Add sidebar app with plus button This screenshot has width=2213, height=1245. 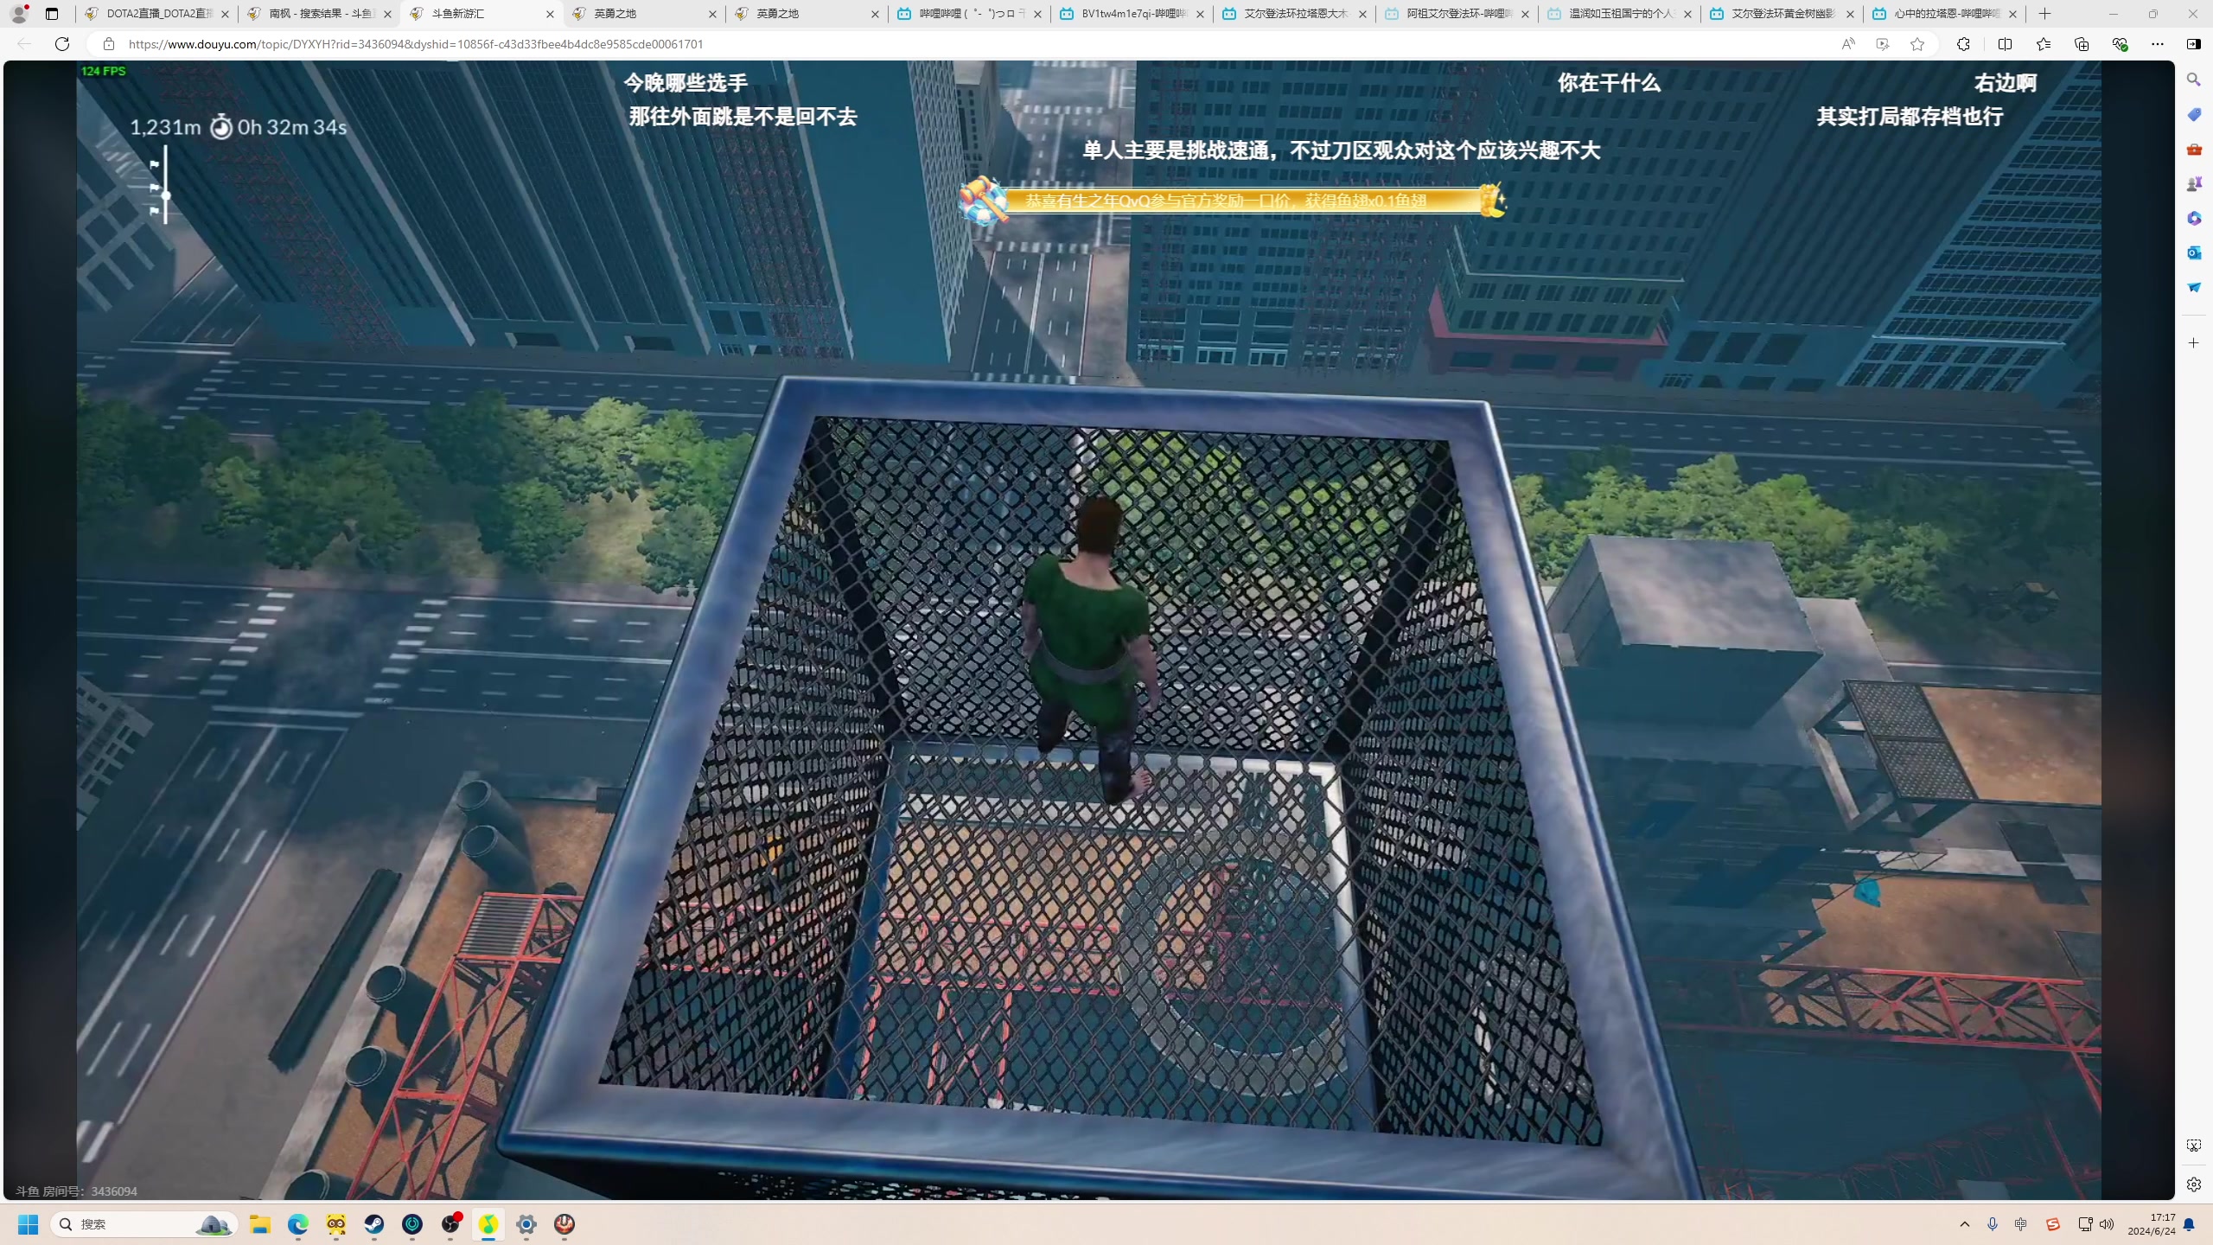(x=2193, y=343)
